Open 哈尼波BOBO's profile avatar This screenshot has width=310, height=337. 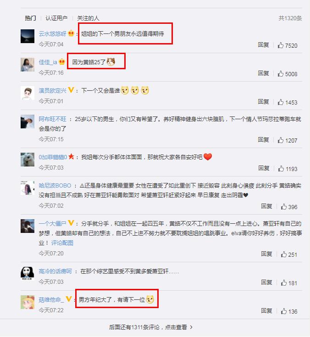(x=28, y=188)
